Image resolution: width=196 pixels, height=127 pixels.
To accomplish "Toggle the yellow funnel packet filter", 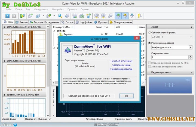I will tap(125, 16).
